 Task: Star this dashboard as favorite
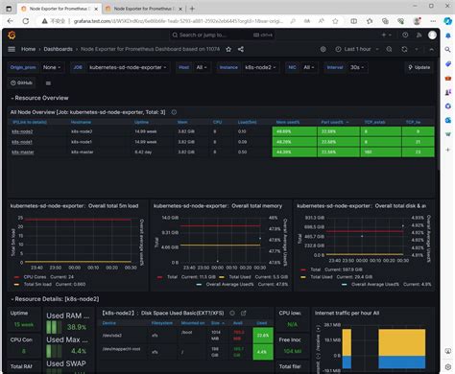point(228,49)
